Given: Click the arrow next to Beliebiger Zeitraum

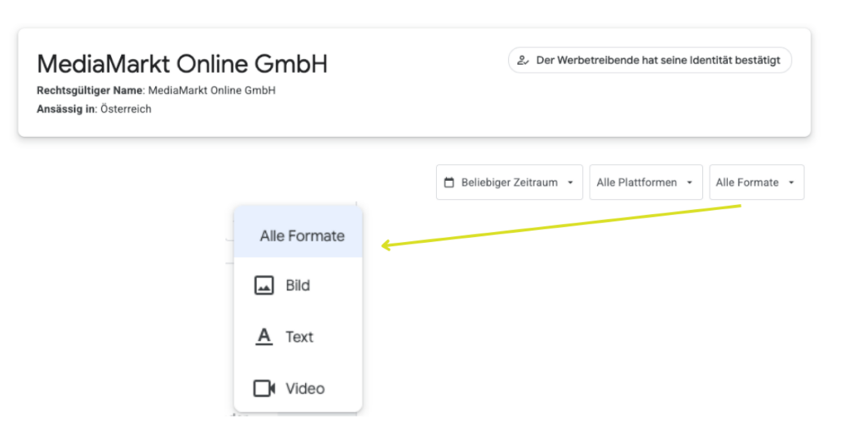Looking at the screenshot, I should (570, 183).
